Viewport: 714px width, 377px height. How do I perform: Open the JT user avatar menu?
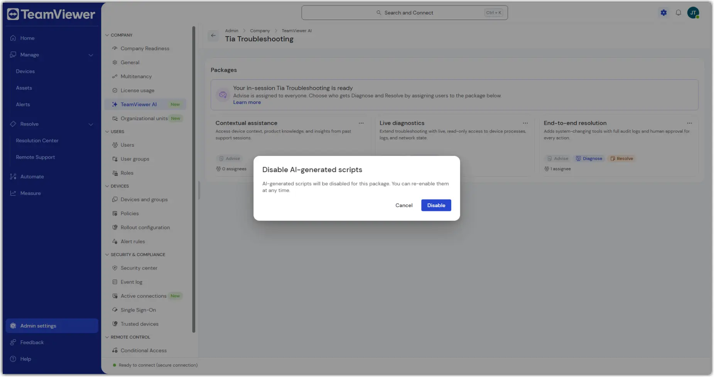(693, 13)
